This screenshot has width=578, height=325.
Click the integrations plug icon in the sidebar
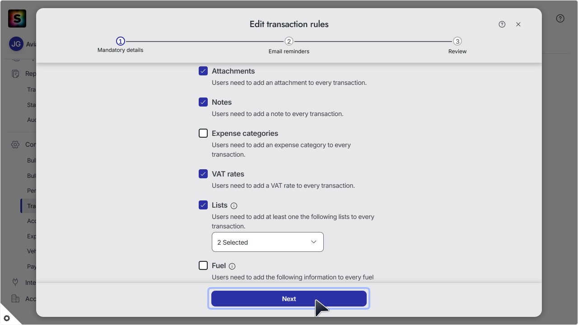(15, 282)
